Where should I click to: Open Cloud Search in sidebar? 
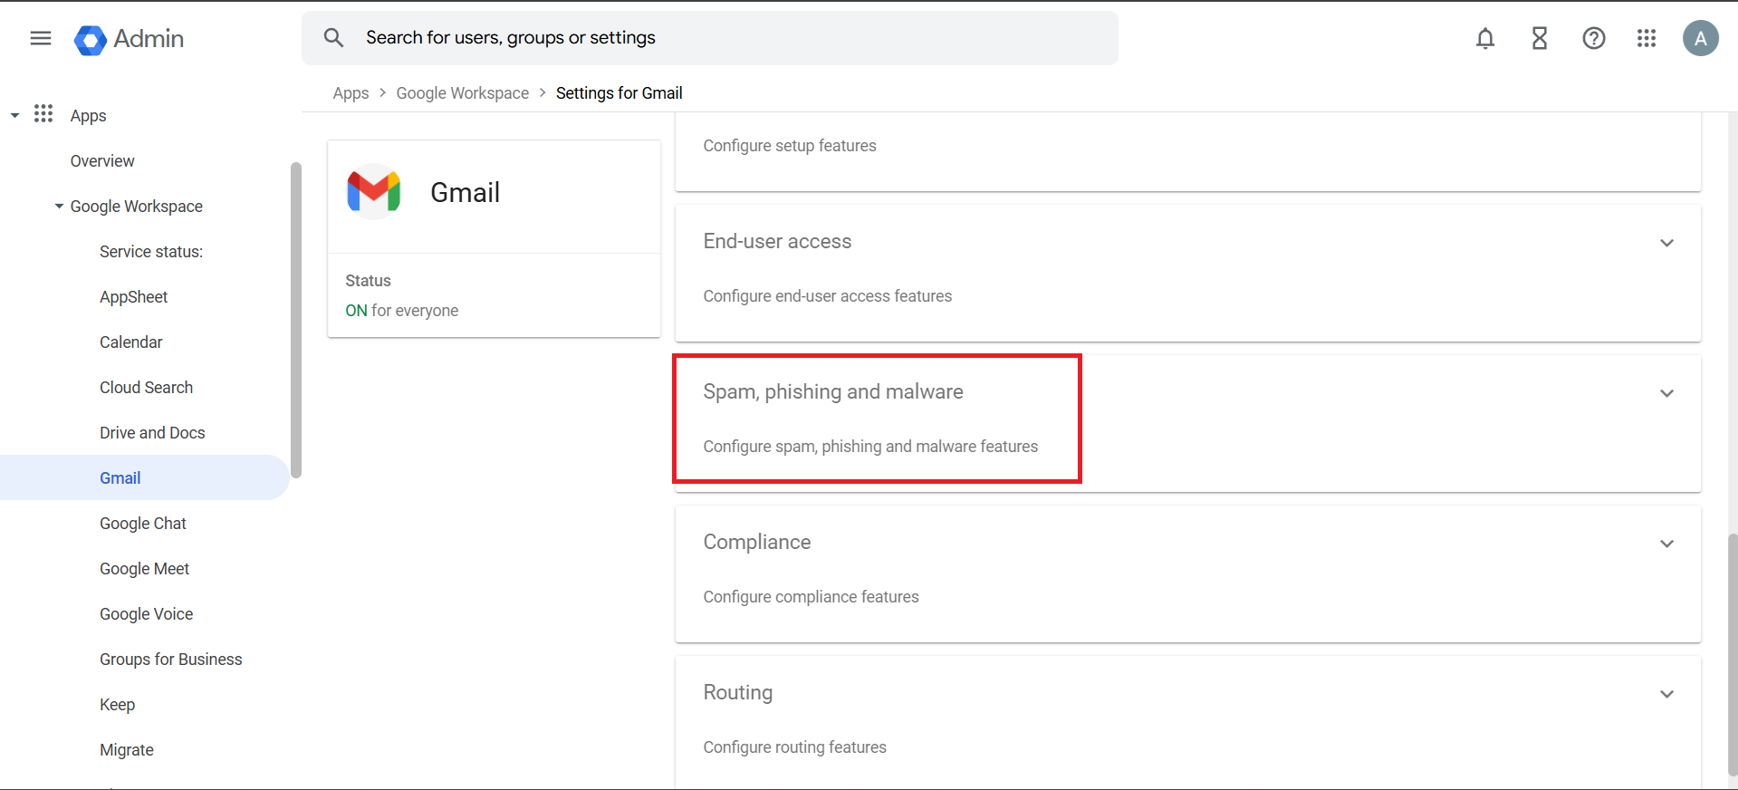point(147,388)
